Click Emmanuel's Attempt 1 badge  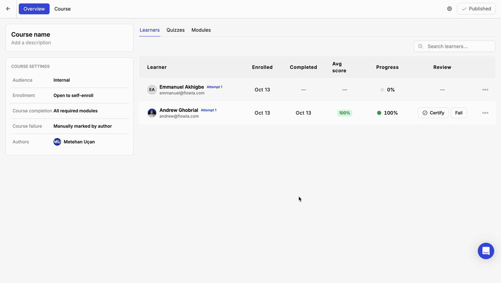215,87
